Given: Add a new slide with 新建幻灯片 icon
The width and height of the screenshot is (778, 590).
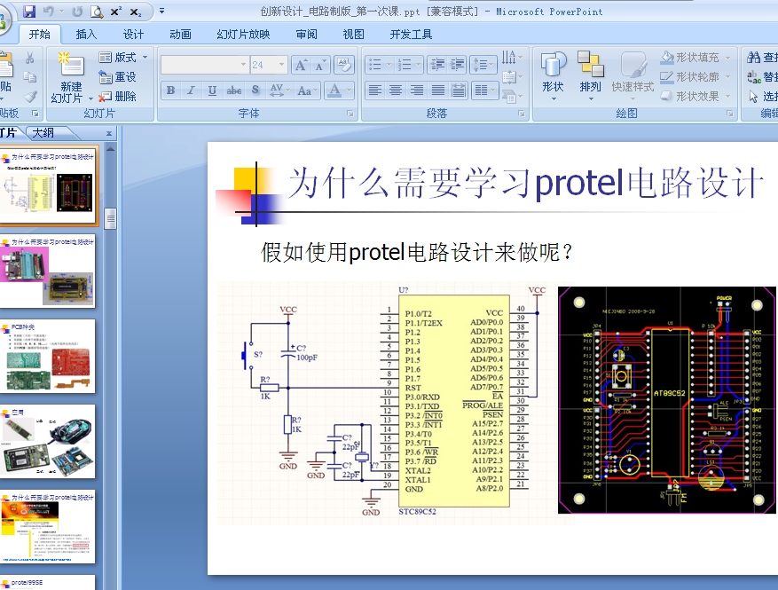Looking at the screenshot, I should [x=72, y=65].
